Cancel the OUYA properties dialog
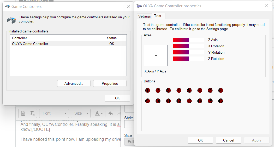This screenshot has height=147, width=274. [229, 140]
